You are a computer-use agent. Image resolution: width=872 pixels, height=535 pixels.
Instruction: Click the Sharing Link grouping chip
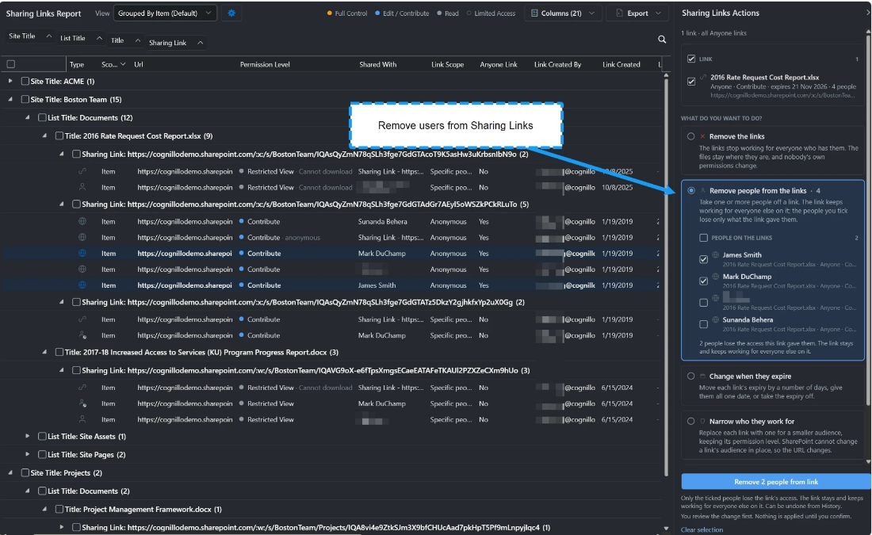175,43
